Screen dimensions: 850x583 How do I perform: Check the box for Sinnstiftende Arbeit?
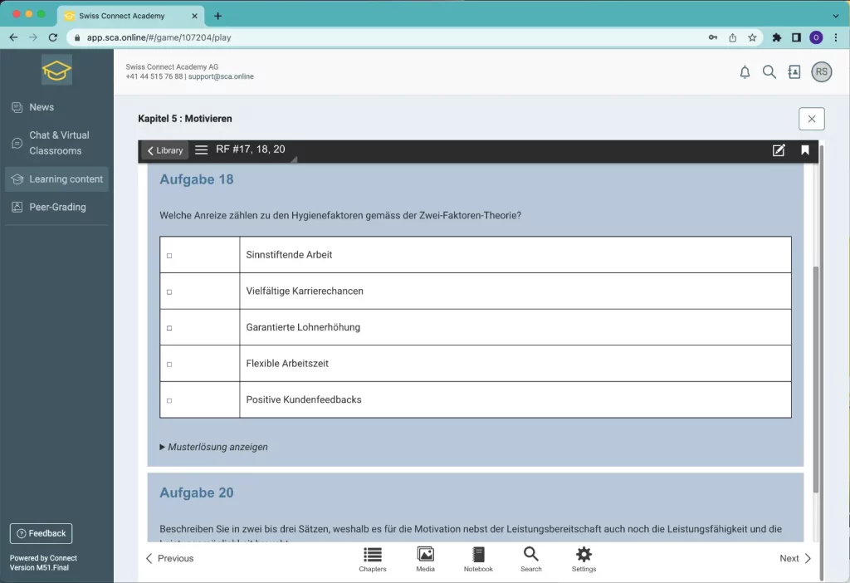[x=169, y=256]
